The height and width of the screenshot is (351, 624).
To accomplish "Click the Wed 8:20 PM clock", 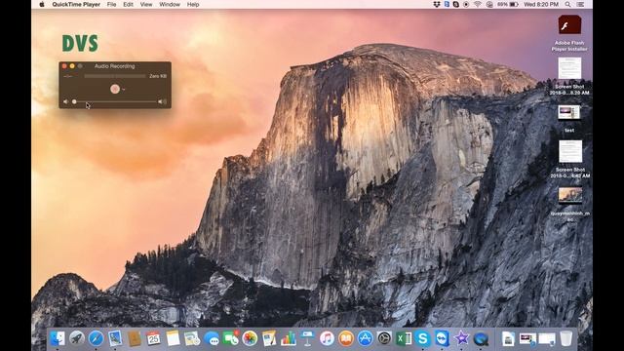I will click(541, 4).
